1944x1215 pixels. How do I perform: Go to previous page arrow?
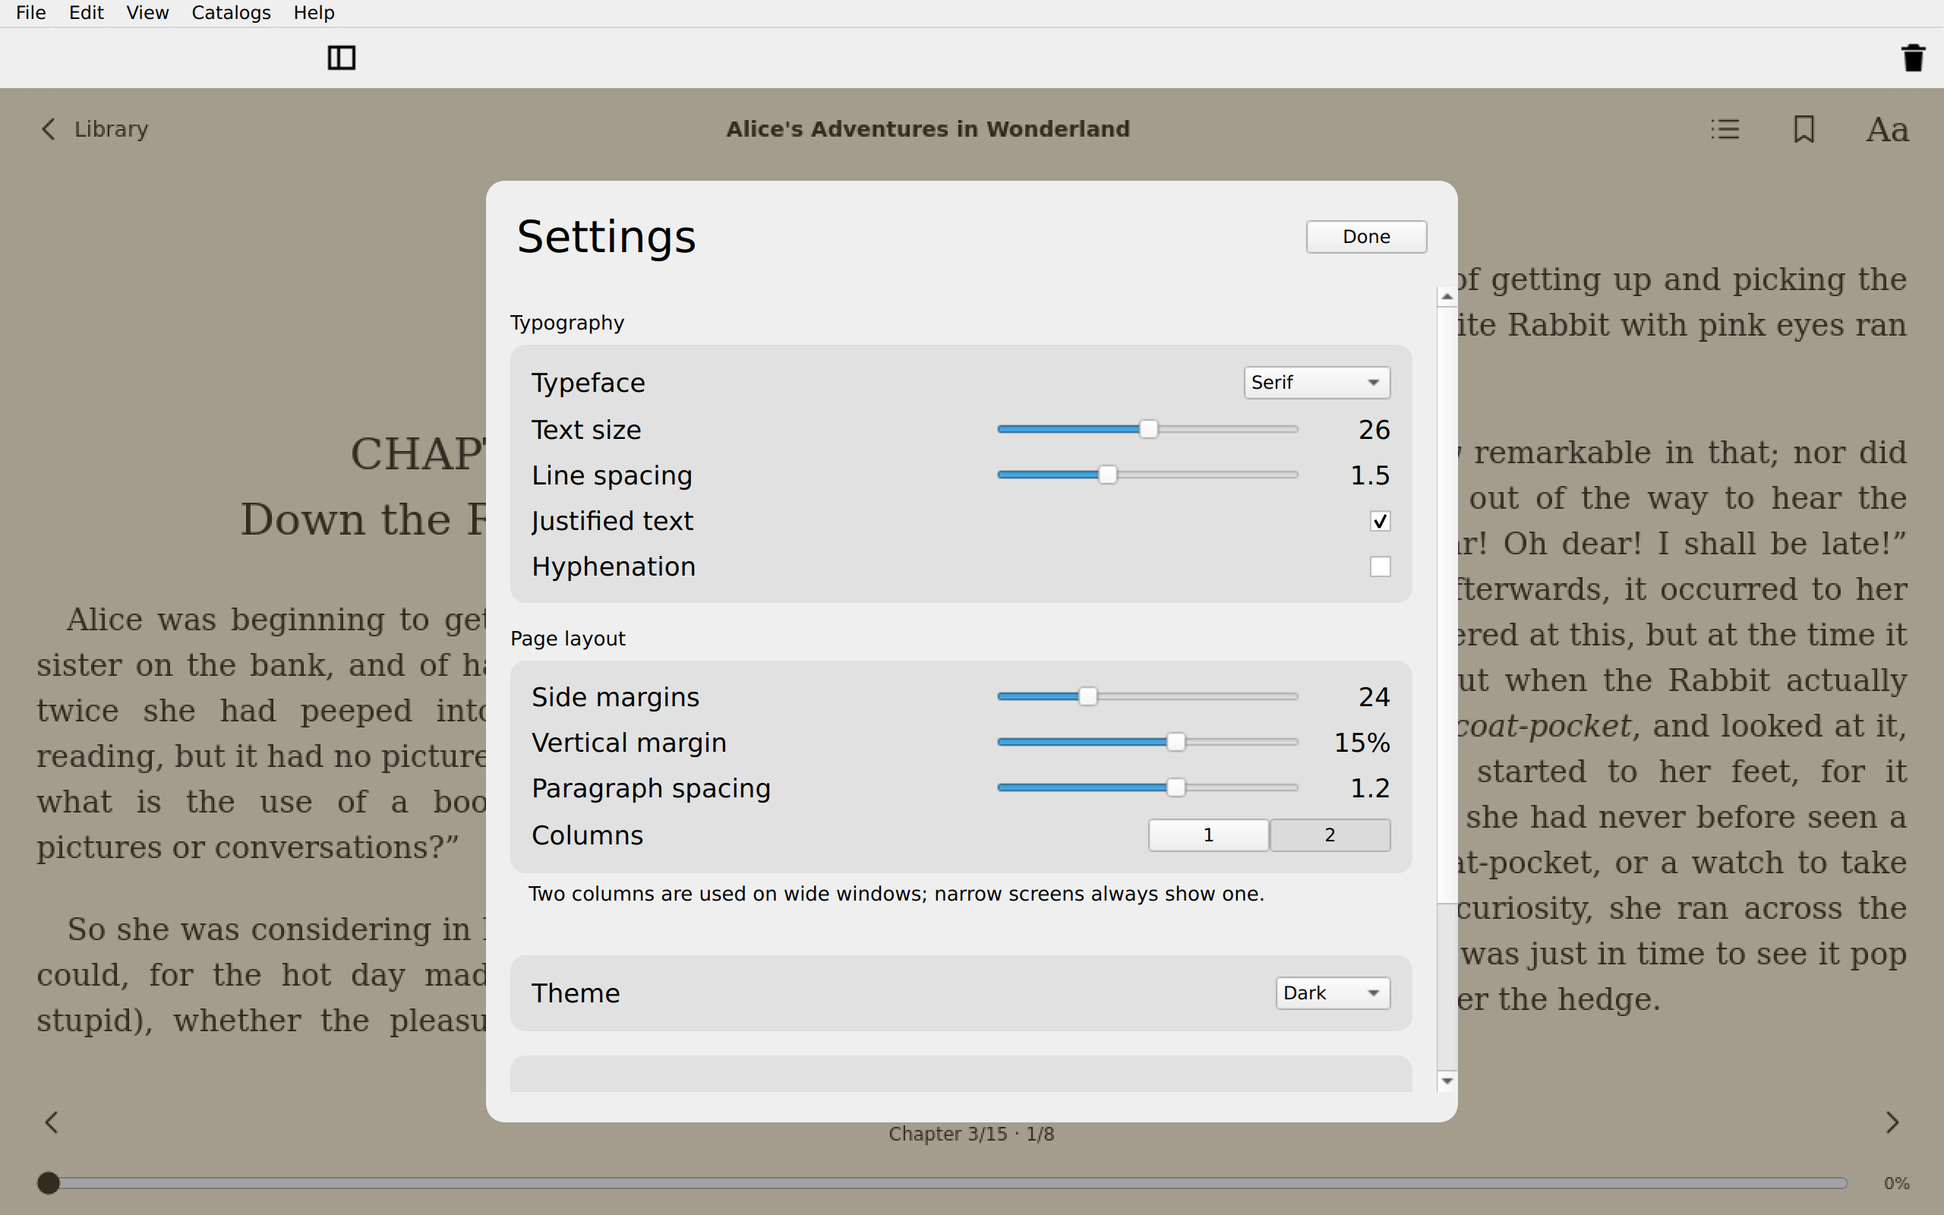point(52,1122)
